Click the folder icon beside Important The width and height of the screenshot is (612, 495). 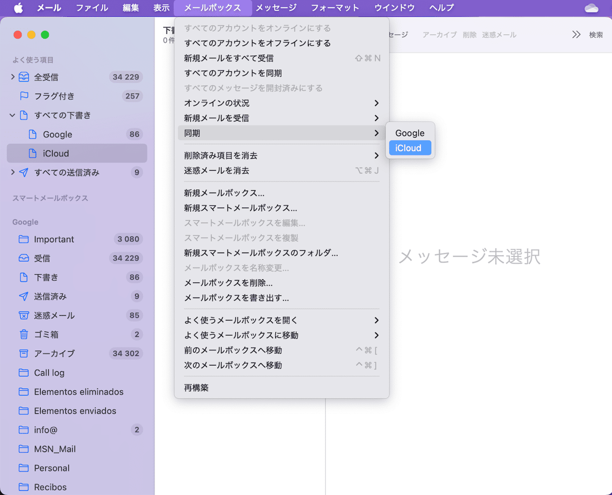[24, 239]
